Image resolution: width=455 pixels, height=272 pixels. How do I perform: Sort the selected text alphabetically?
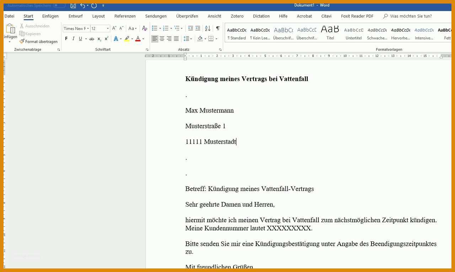tap(208, 28)
